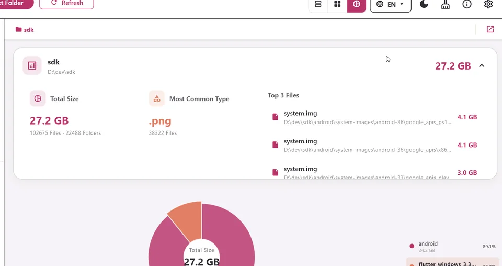Select the sdk folder breadcrumb
Viewport: 502px width, 266px height.
pyautogui.click(x=25, y=30)
